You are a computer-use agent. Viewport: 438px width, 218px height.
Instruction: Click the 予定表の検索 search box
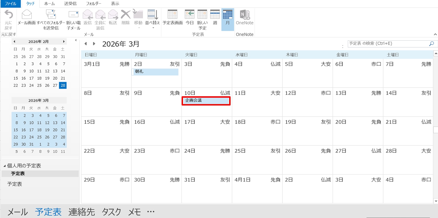387,43
